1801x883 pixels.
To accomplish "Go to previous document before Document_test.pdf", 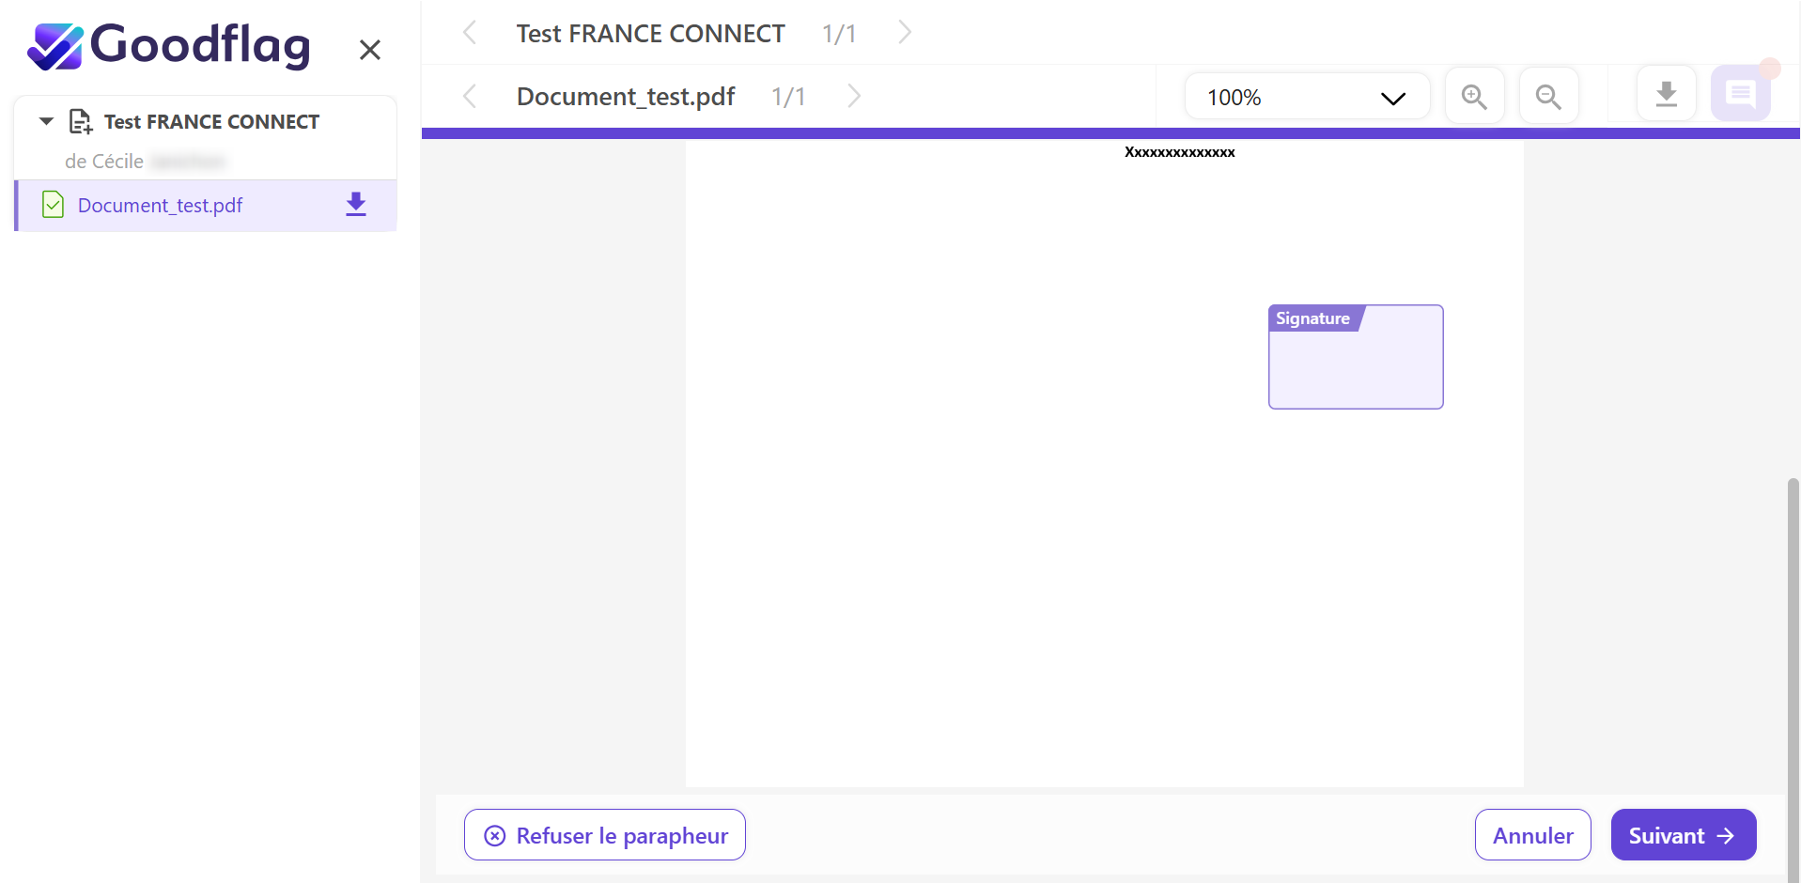I will 470,96.
